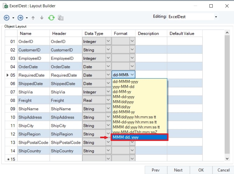Click the green refresh icon
The height and width of the screenshot is (174, 234).
click(51, 18)
